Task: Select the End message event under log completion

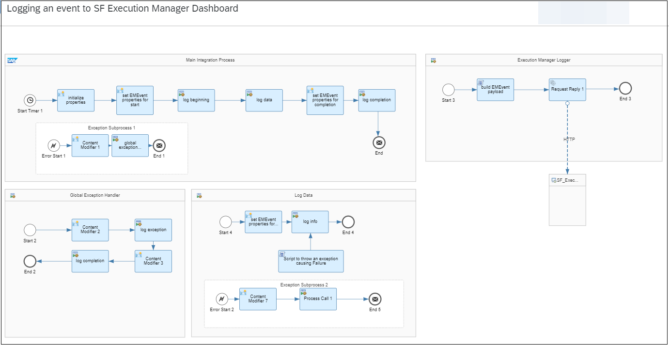Action: click(379, 142)
